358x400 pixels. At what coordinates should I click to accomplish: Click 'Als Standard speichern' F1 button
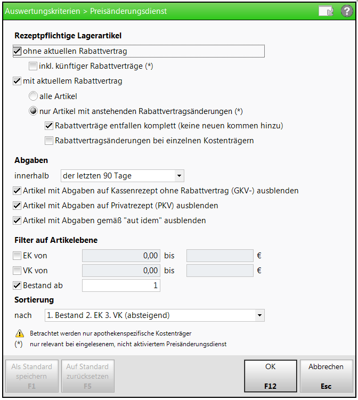click(32, 376)
